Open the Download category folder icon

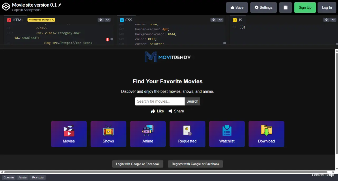point(266,131)
